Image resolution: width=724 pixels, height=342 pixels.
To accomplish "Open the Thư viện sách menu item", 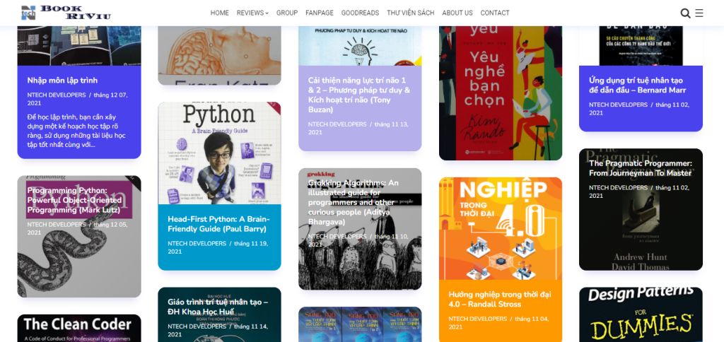I will coord(411,13).
